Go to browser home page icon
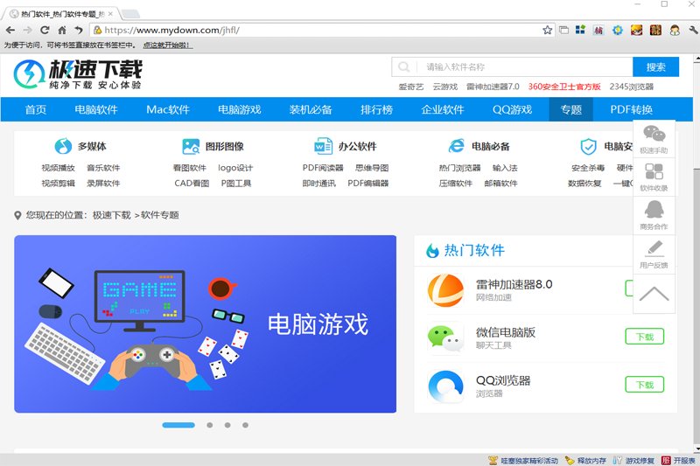Viewport: 700px width, 466px height. [x=62, y=30]
